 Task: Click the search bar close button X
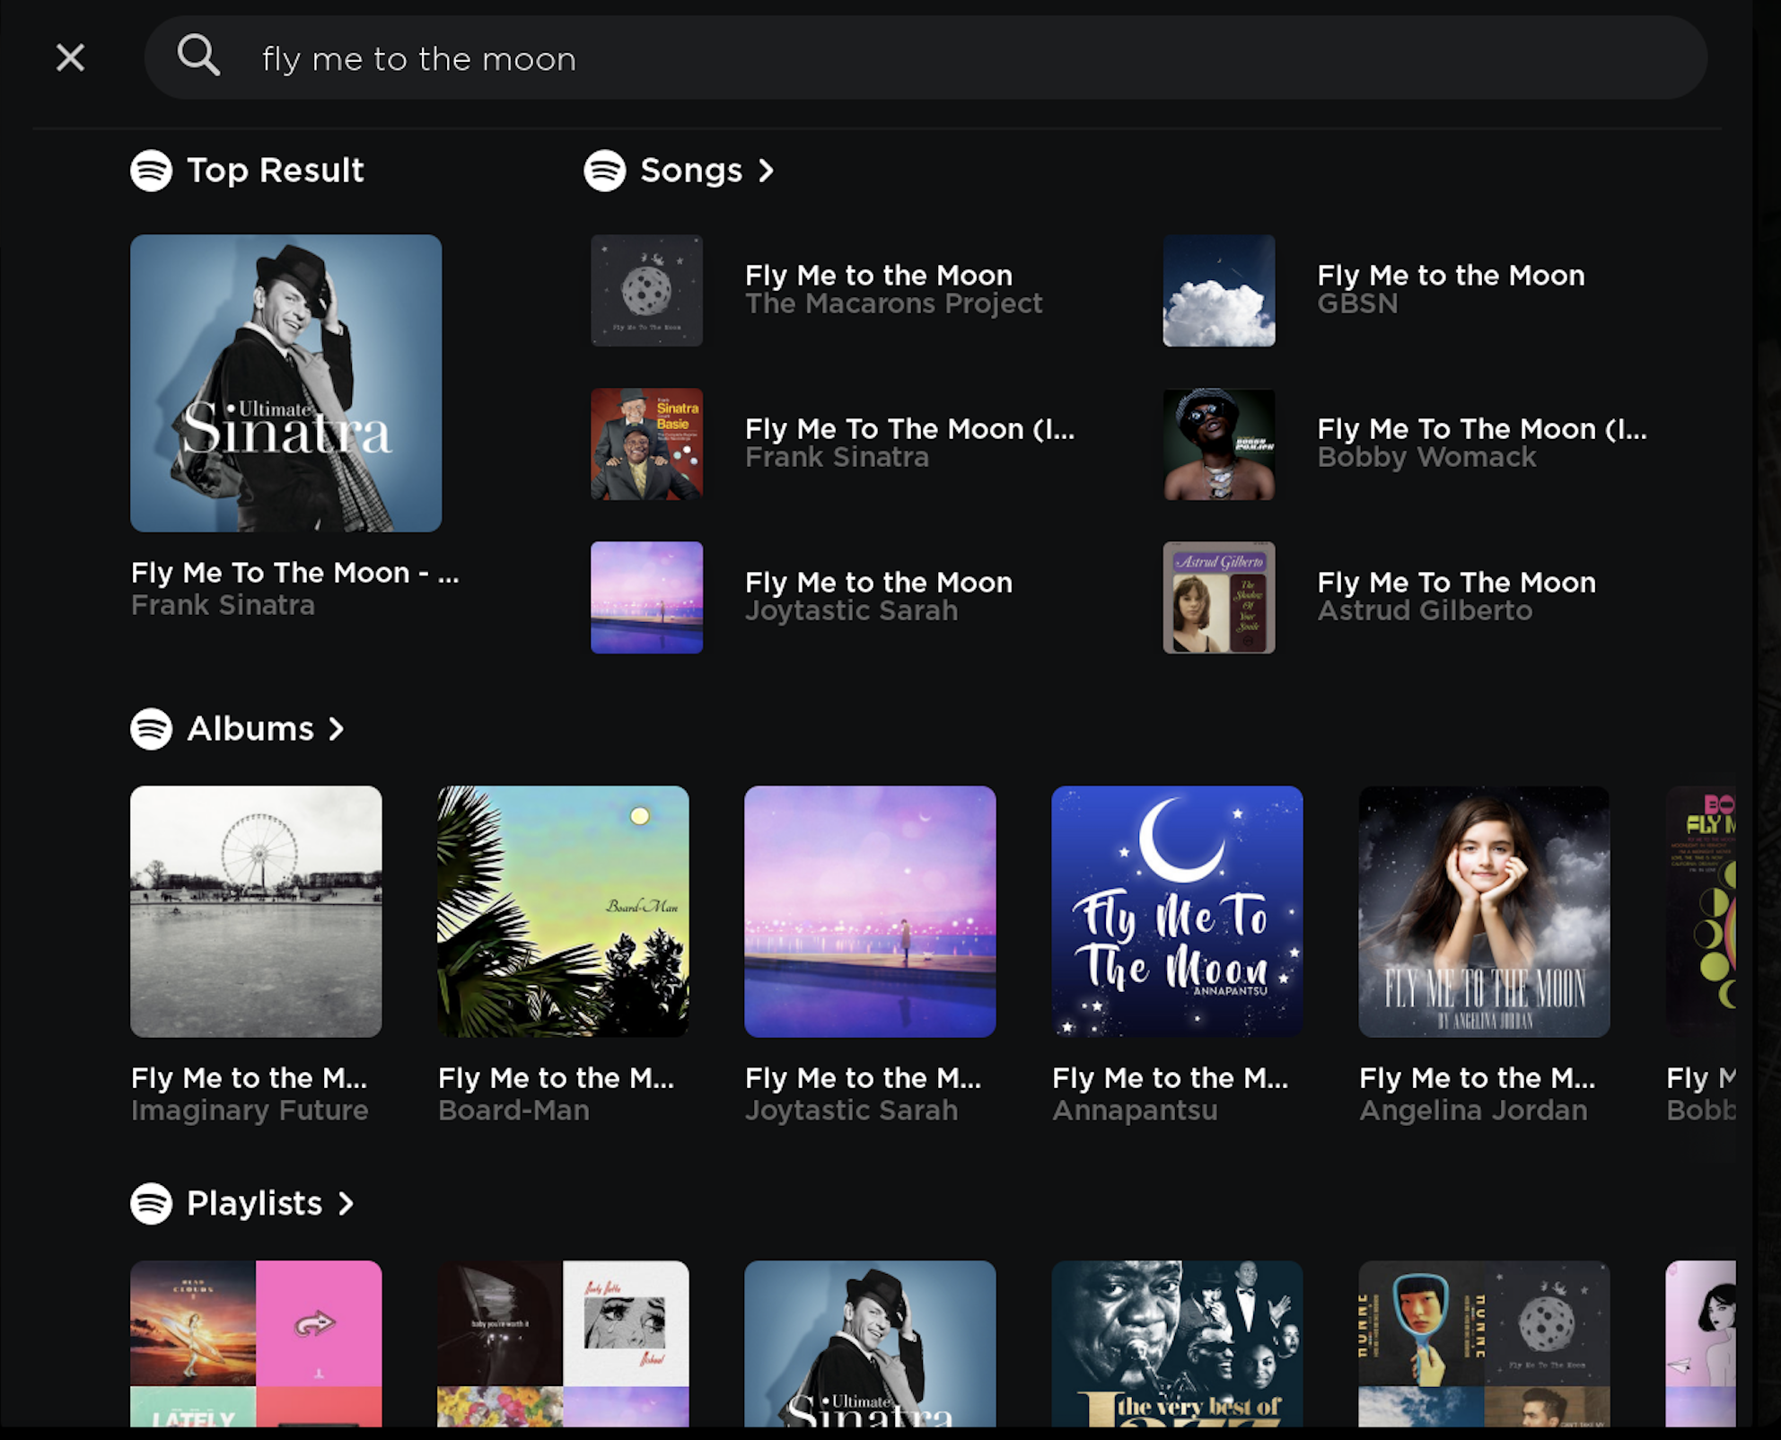(69, 57)
